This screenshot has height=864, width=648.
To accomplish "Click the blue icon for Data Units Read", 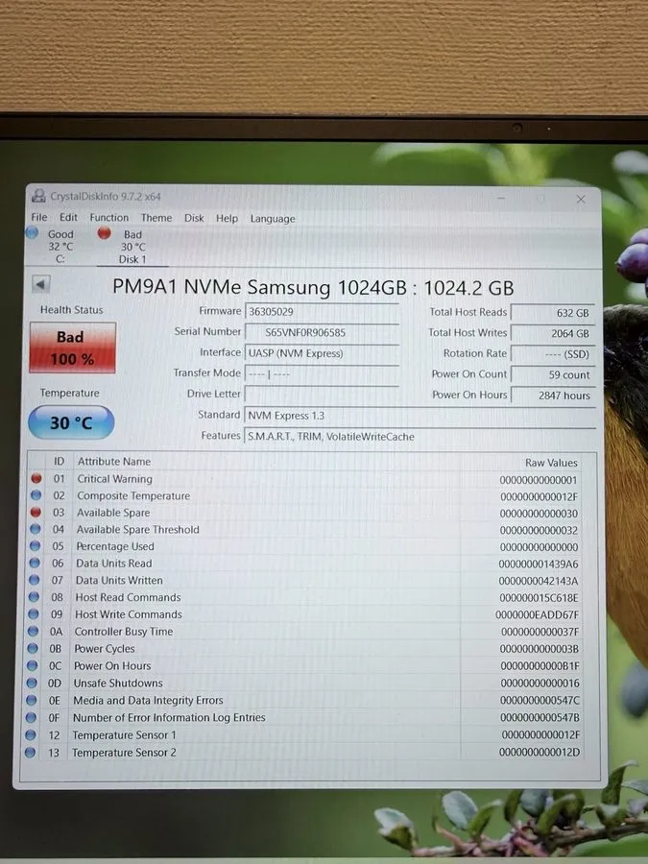I will (35, 563).
